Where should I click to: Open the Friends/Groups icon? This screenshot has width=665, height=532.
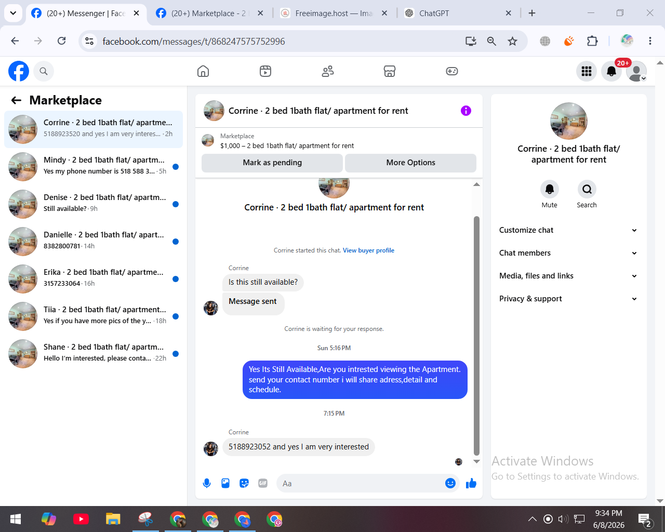coord(328,71)
